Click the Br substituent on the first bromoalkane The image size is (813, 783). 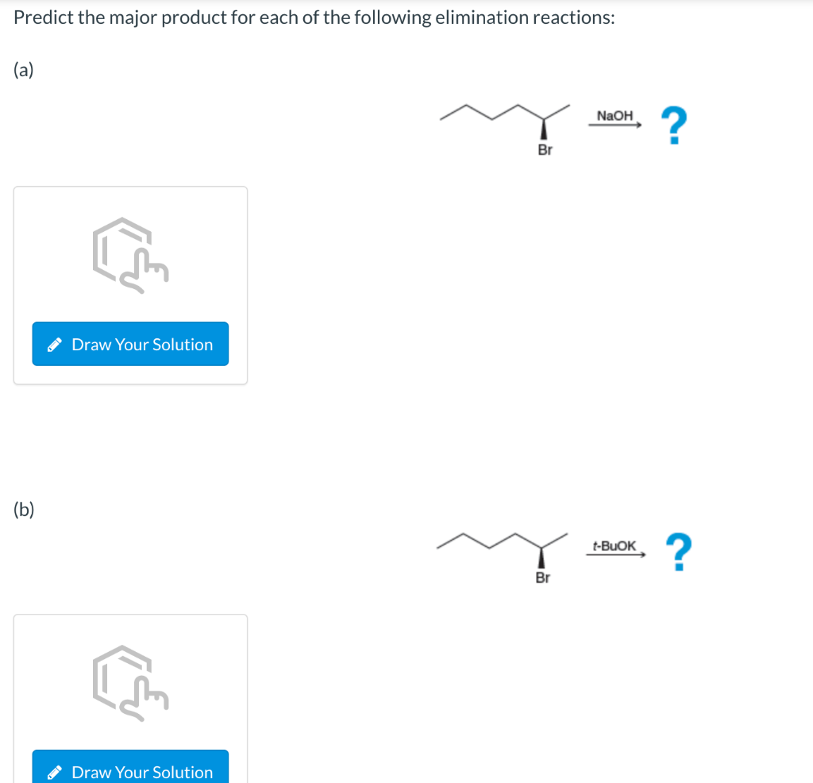point(545,149)
